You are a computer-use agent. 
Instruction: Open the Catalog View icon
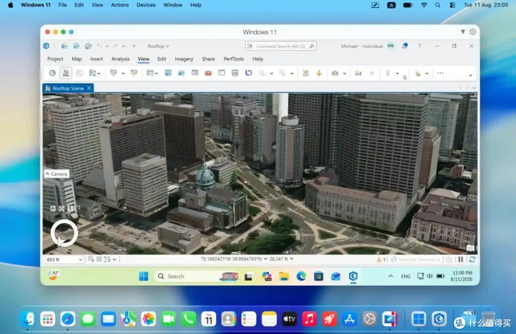pyautogui.click(x=182, y=73)
